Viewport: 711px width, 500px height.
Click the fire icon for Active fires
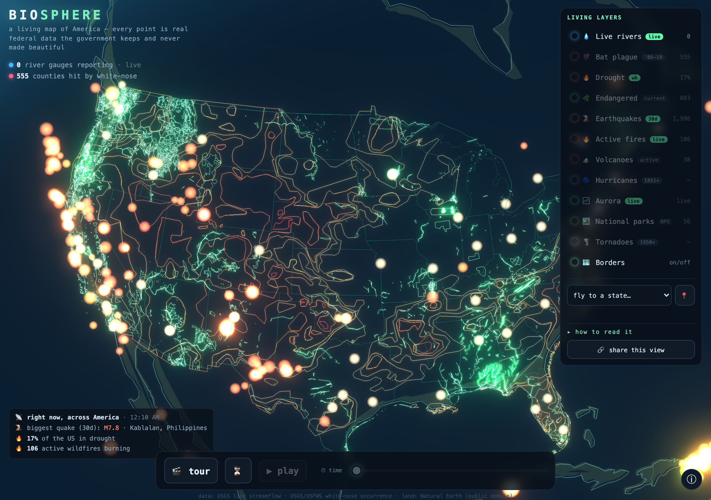586,139
